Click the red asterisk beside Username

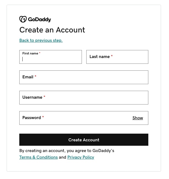[44, 97]
